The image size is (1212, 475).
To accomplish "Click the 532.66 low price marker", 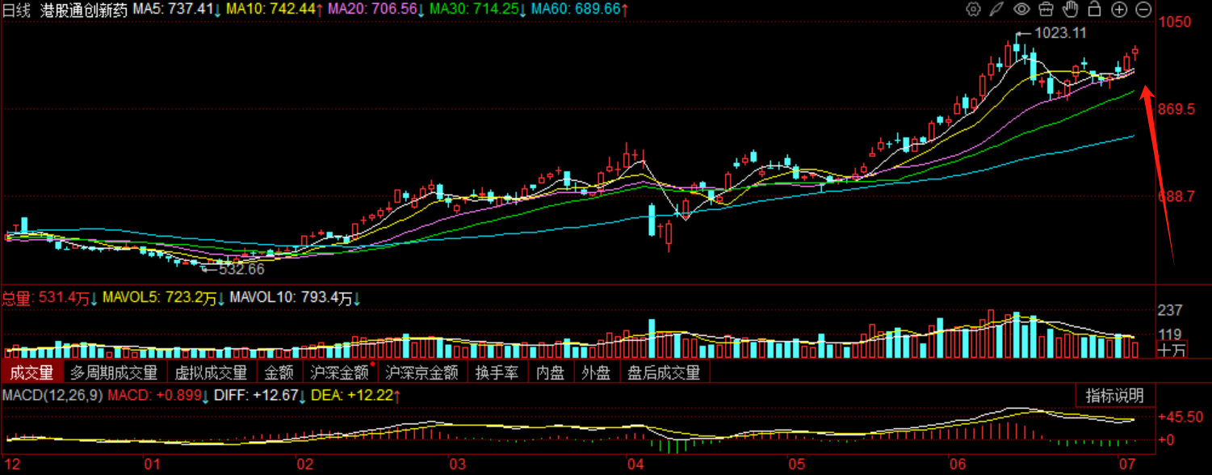I will pyautogui.click(x=241, y=269).
